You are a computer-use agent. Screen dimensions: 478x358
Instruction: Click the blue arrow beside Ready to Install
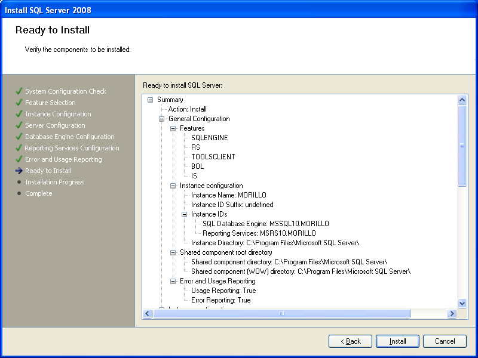click(19, 171)
